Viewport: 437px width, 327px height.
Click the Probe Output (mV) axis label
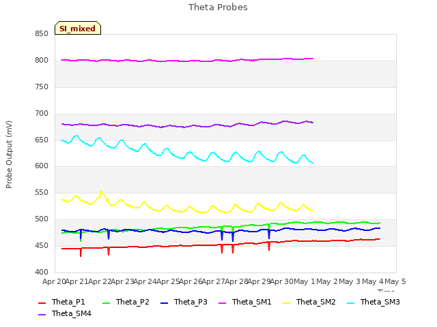[9, 155]
